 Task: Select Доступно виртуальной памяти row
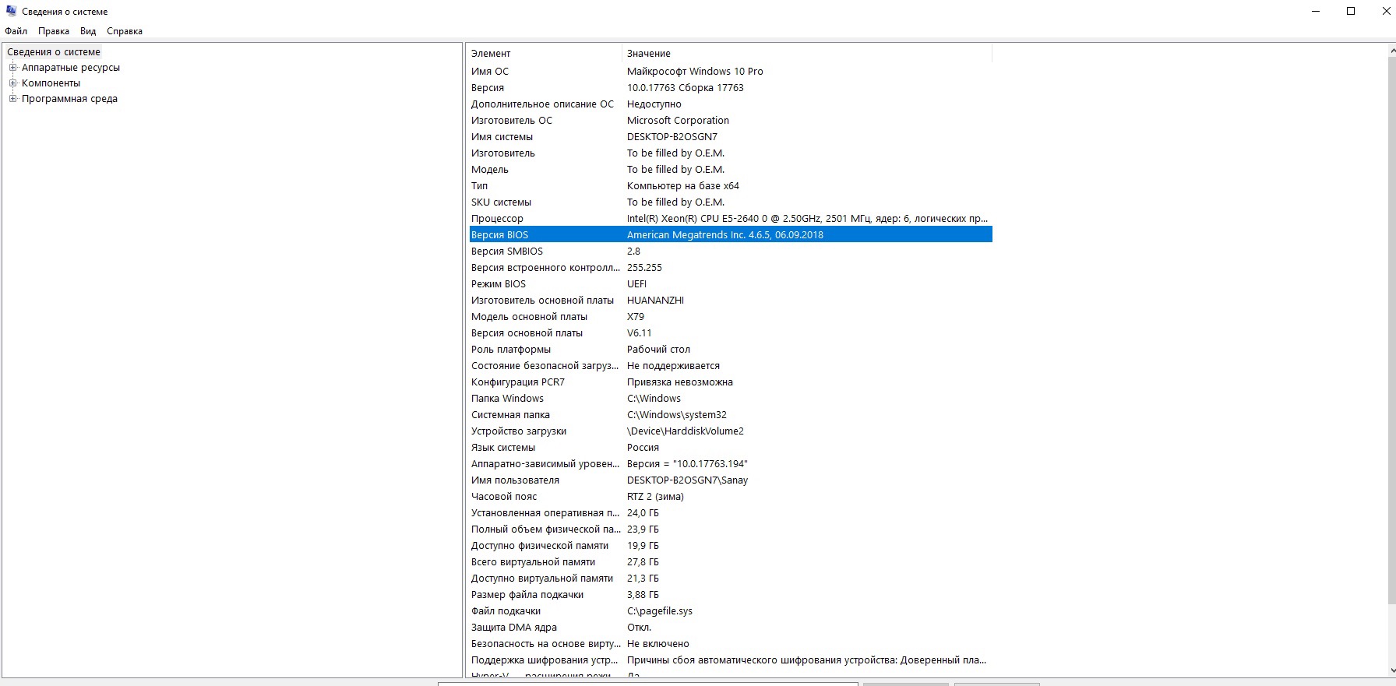click(x=729, y=579)
